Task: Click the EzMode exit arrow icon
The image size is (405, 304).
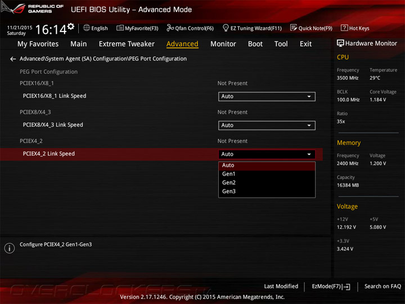Action: click(x=346, y=287)
